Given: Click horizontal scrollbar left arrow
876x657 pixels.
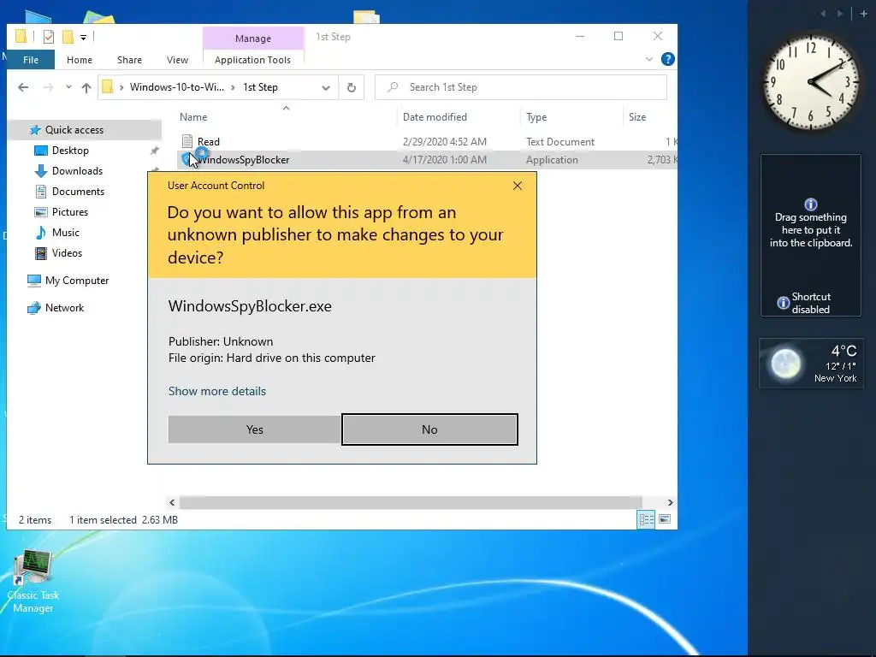Looking at the screenshot, I should tap(172, 502).
